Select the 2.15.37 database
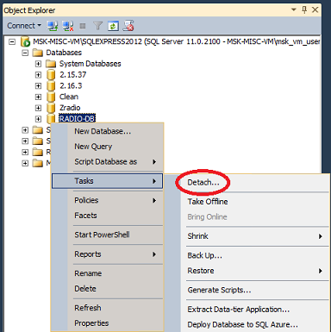 pos(73,75)
